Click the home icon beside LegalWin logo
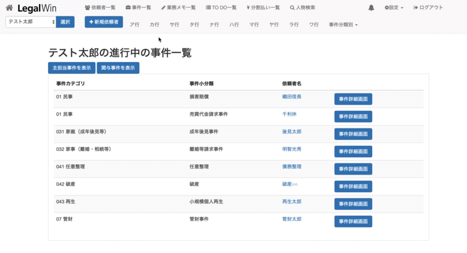The image size is (467, 253). click(9, 8)
